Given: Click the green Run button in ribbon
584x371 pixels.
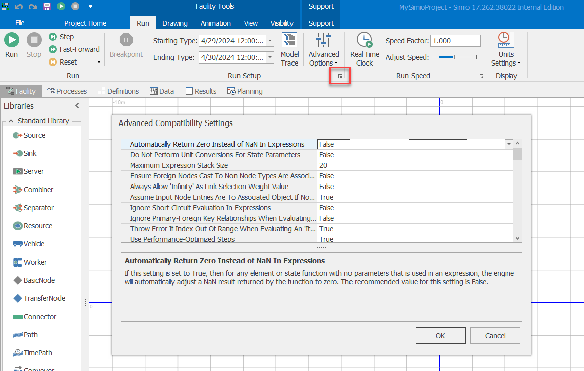Looking at the screenshot, I should 12,45.
